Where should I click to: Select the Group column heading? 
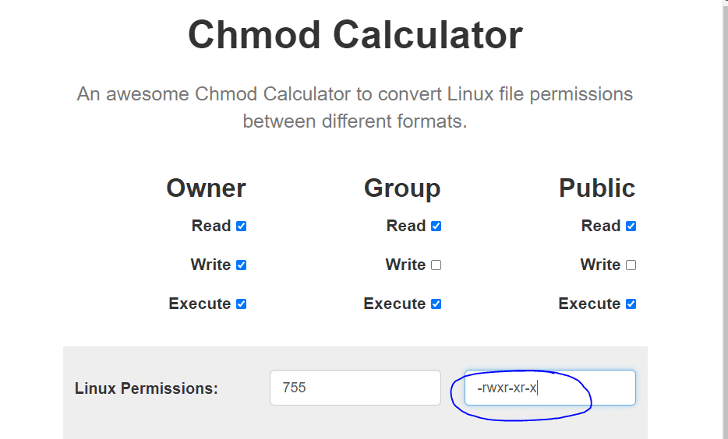pos(401,188)
